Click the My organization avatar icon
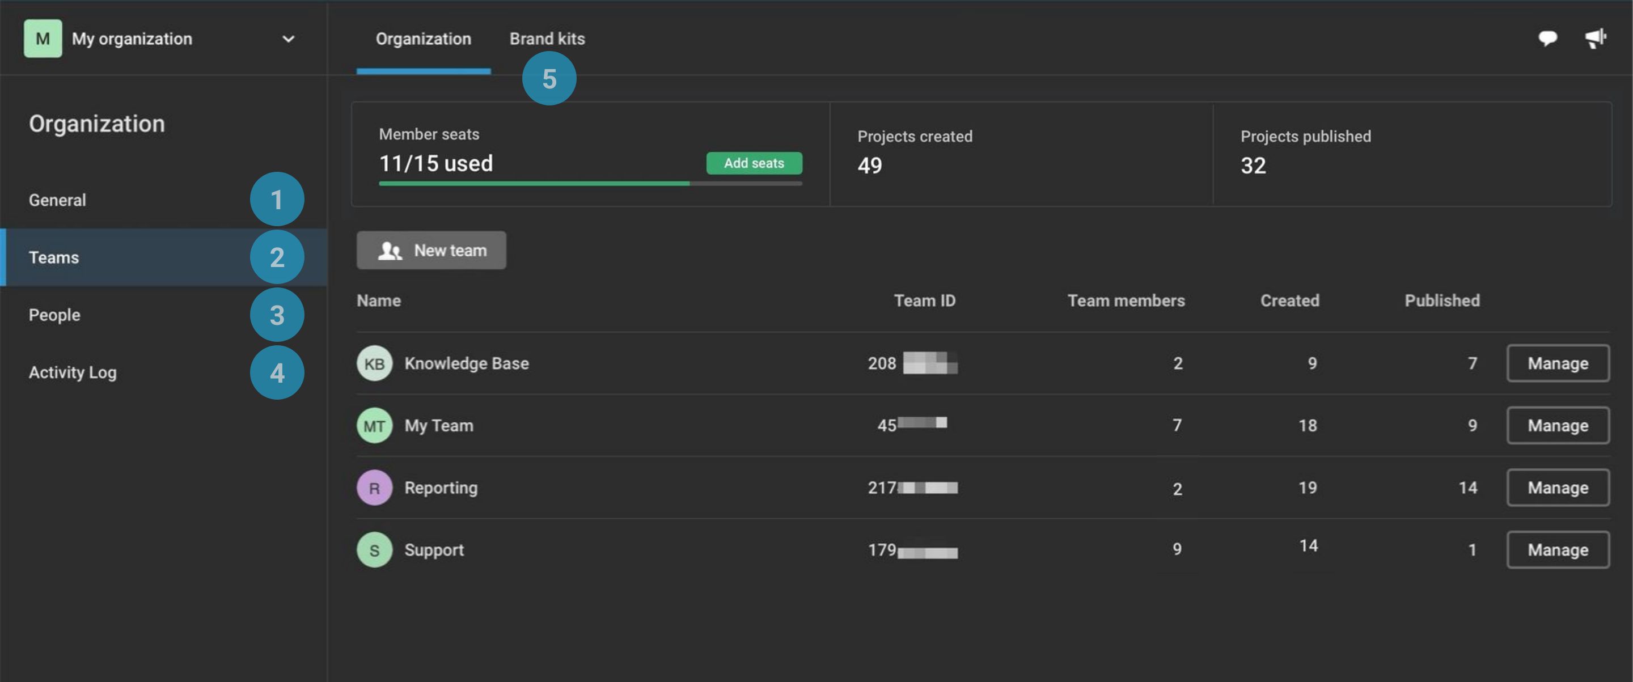Screen dimensions: 1633x682 [42, 38]
